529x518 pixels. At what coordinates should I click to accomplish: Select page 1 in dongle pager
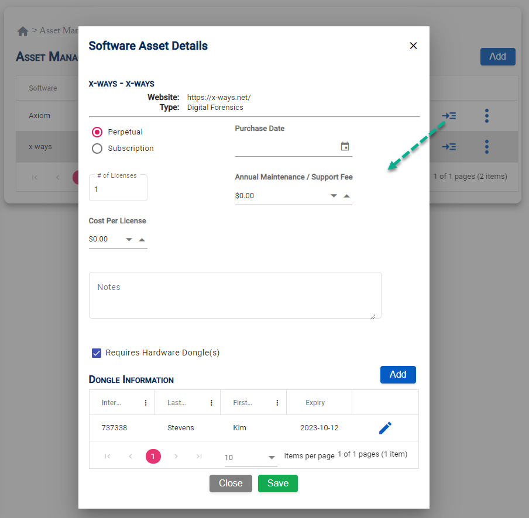153,457
